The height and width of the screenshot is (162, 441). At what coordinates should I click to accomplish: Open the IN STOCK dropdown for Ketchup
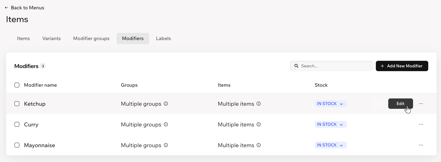click(x=331, y=104)
